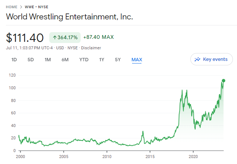
Task: Choose the 5Y time range
Action: (x=118, y=60)
